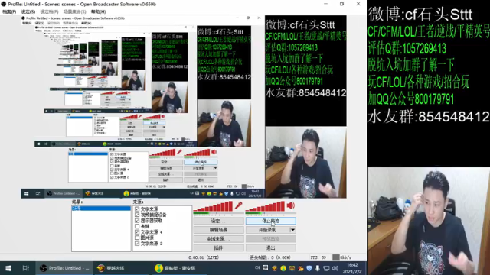Open the 设定档(P) menu
Screen dimensions: 490x275
[x=49, y=11]
